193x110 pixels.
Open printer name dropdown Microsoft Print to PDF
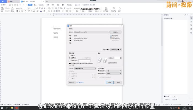92,32
